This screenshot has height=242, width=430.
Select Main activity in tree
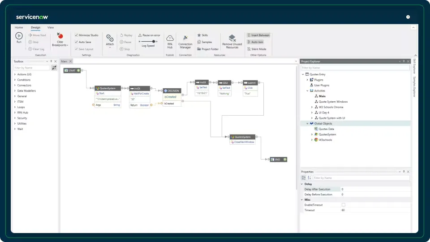(x=322, y=96)
